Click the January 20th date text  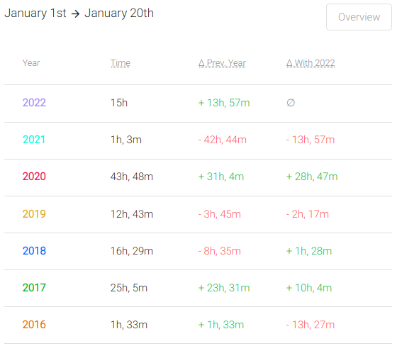coord(119,13)
